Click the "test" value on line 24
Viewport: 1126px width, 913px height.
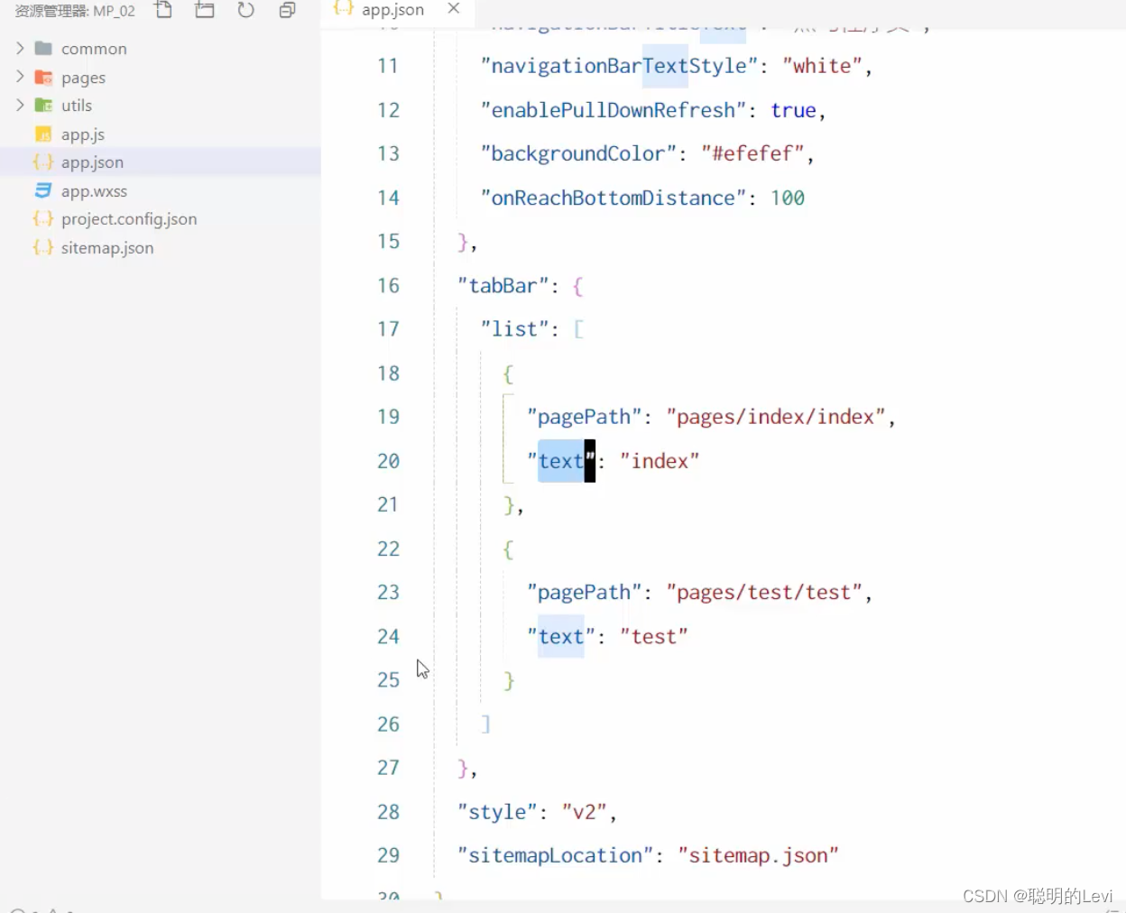coord(653,637)
